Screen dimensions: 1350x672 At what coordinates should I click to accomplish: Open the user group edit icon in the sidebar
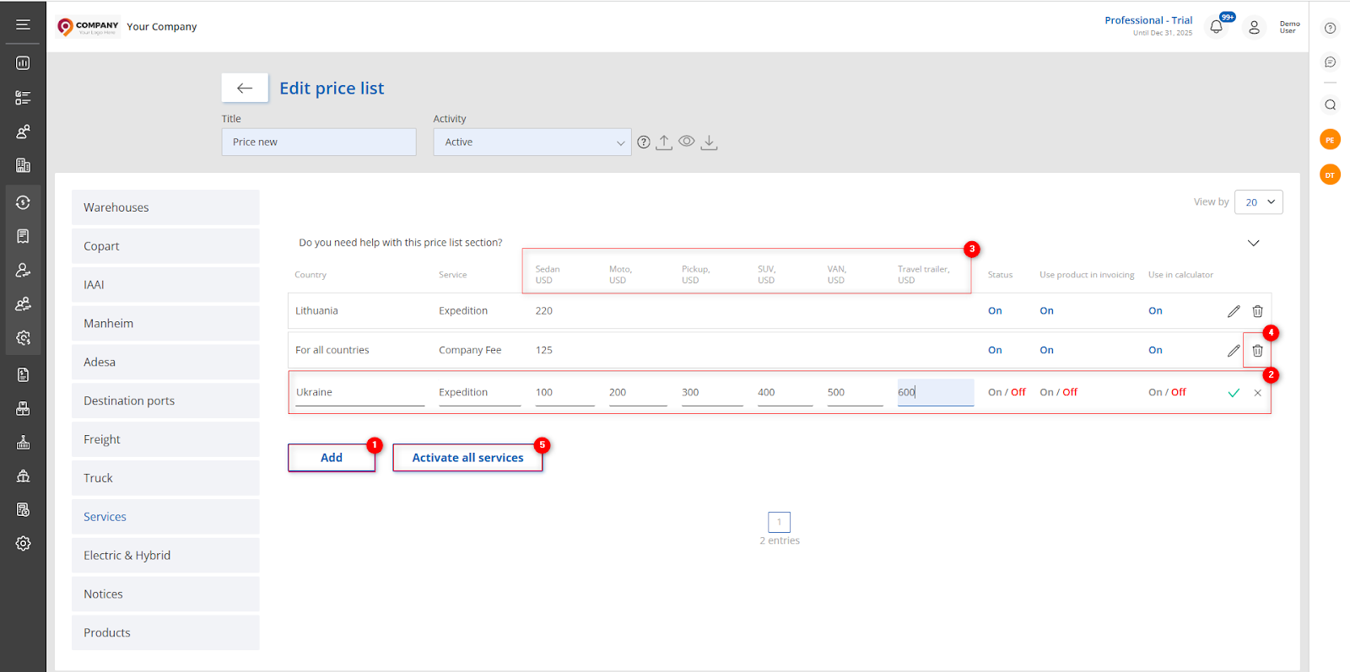pyautogui.click(x=23, y=304)
